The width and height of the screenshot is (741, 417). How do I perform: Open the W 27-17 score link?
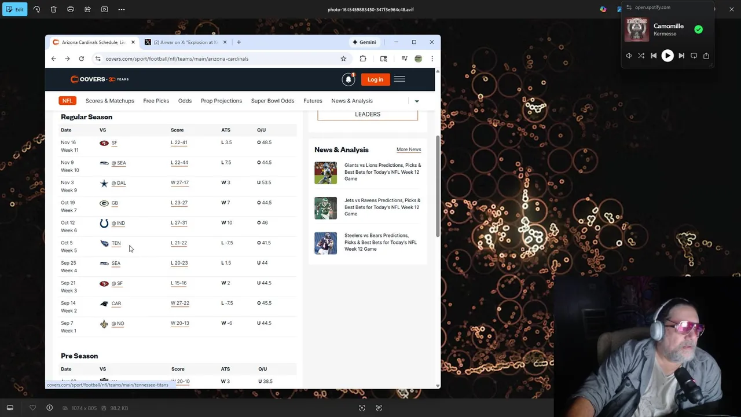pyautogui.click(x=179, y=182)
